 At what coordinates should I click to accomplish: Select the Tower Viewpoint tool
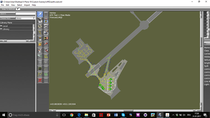(x=40, y=50)
